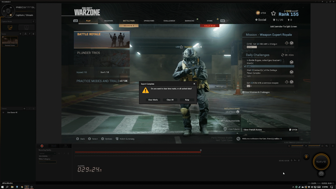Open OBS icon on the taskbar

(31, 187)
